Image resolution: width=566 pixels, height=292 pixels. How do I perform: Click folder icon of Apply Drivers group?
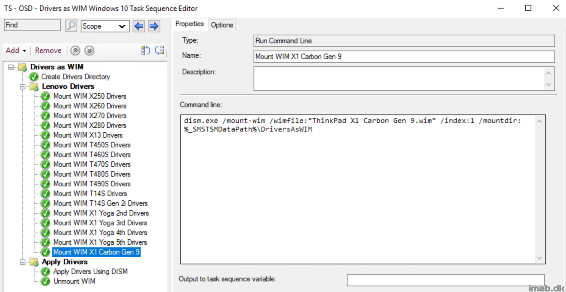pyautogui.click(x=34, y=262)
